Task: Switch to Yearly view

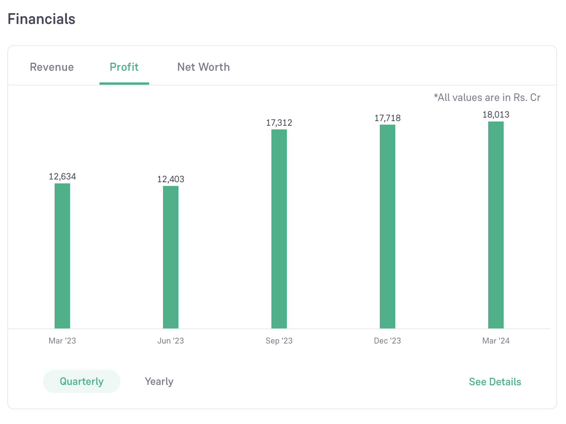Action: 159,381
